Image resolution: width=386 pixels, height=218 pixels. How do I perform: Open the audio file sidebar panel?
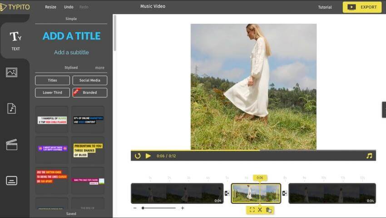tap(11, 109)
